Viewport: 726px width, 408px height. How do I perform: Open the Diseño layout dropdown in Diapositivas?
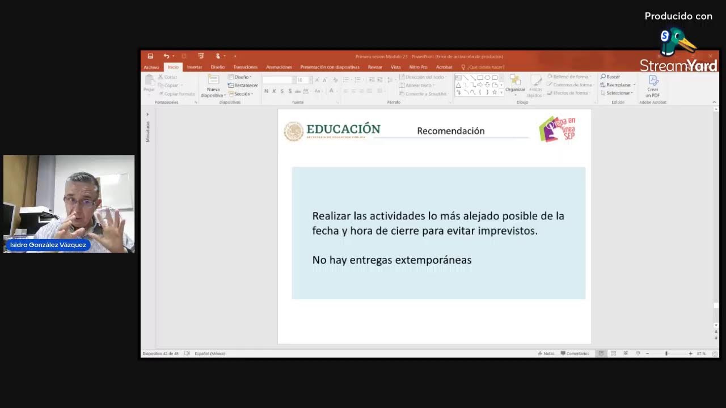pyautogui.click(x=240, y=77)
